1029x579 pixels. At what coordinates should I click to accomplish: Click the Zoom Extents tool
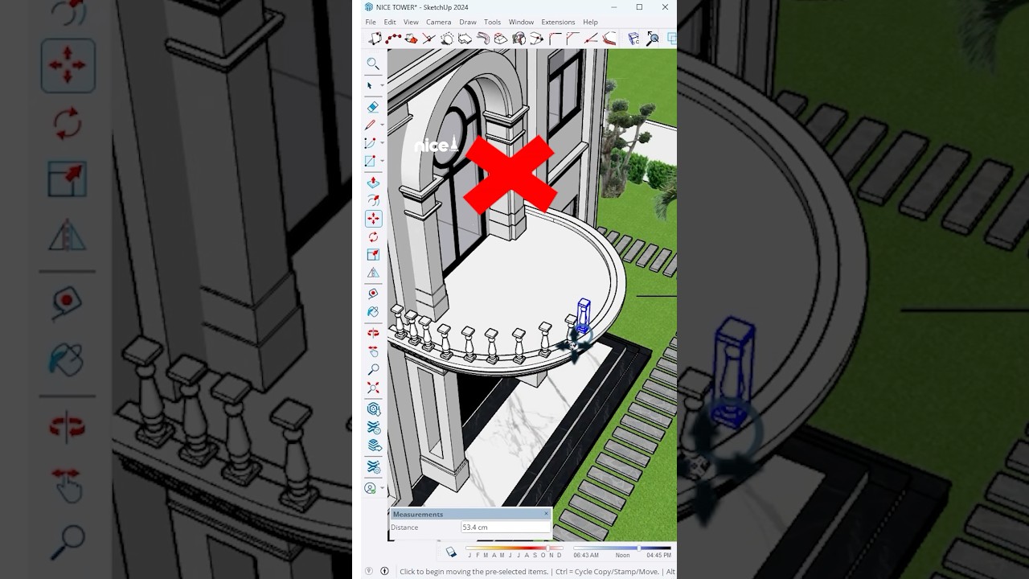(373, 388)
